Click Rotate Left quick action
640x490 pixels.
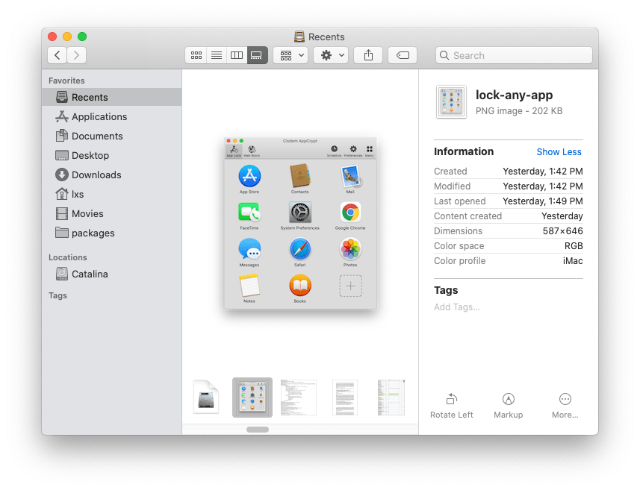coord(451,406)
